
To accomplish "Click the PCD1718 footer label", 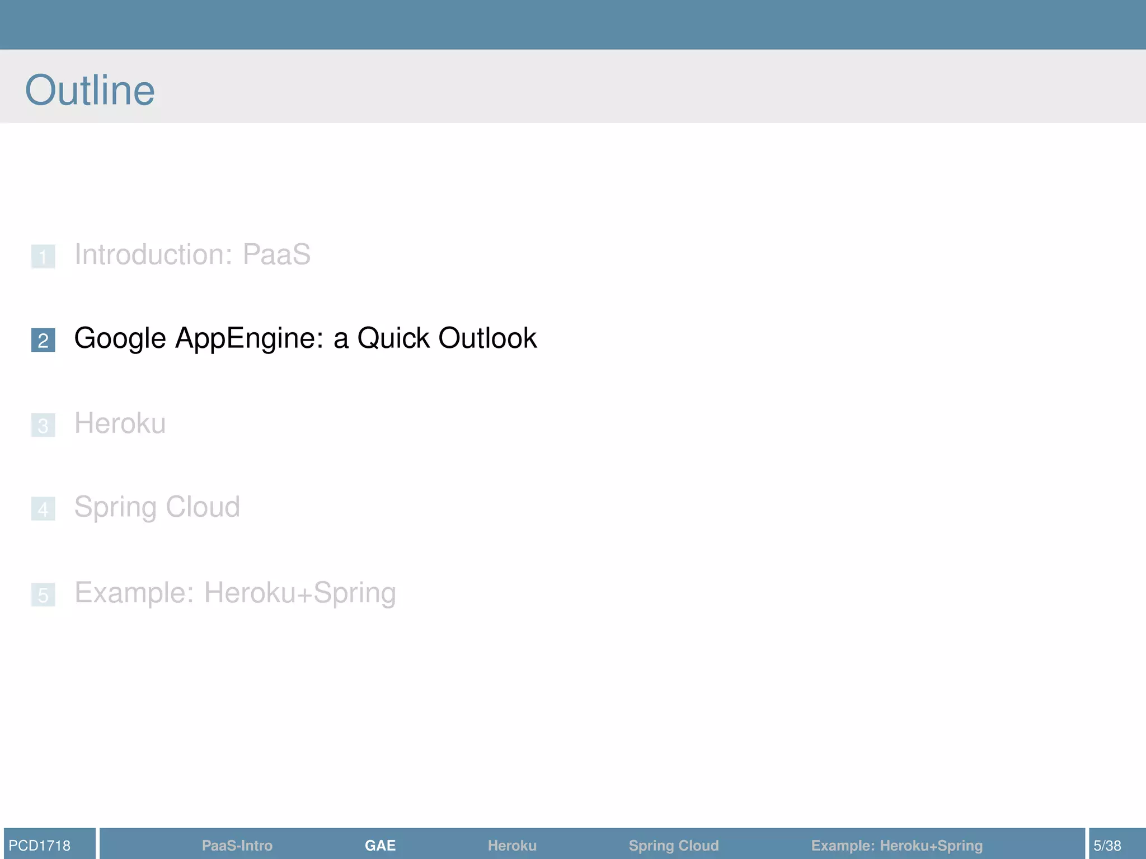I will (x=40, y=846).
